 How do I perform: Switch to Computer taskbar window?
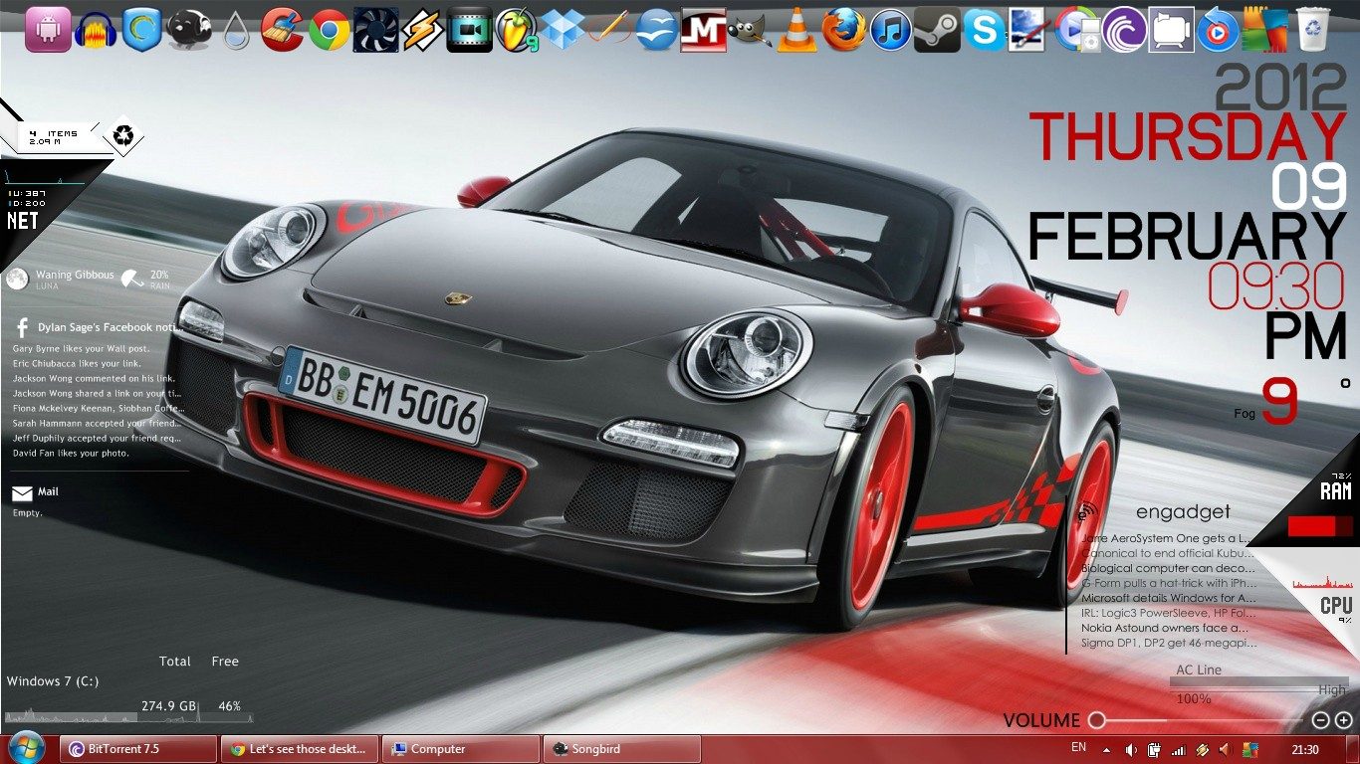[461, 749]
